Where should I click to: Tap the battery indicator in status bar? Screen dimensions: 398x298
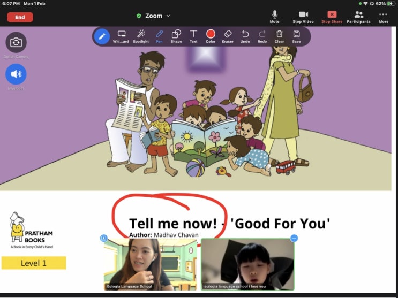click(x=391, y=4)
